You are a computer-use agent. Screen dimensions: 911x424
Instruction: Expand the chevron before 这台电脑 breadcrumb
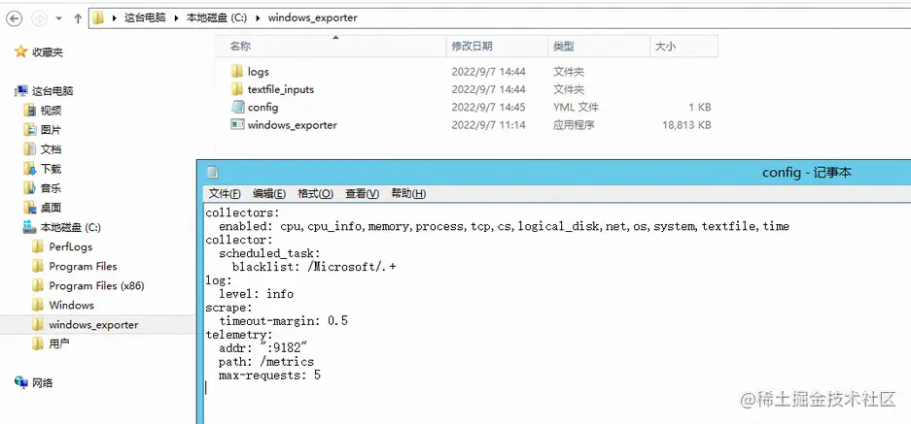coord(115,18)
